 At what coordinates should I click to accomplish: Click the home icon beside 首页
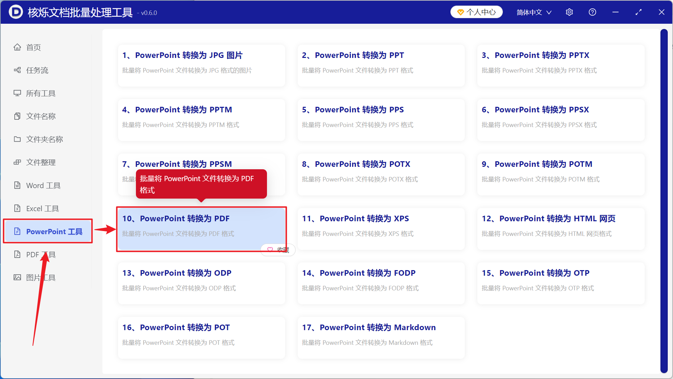click(17, 47)
